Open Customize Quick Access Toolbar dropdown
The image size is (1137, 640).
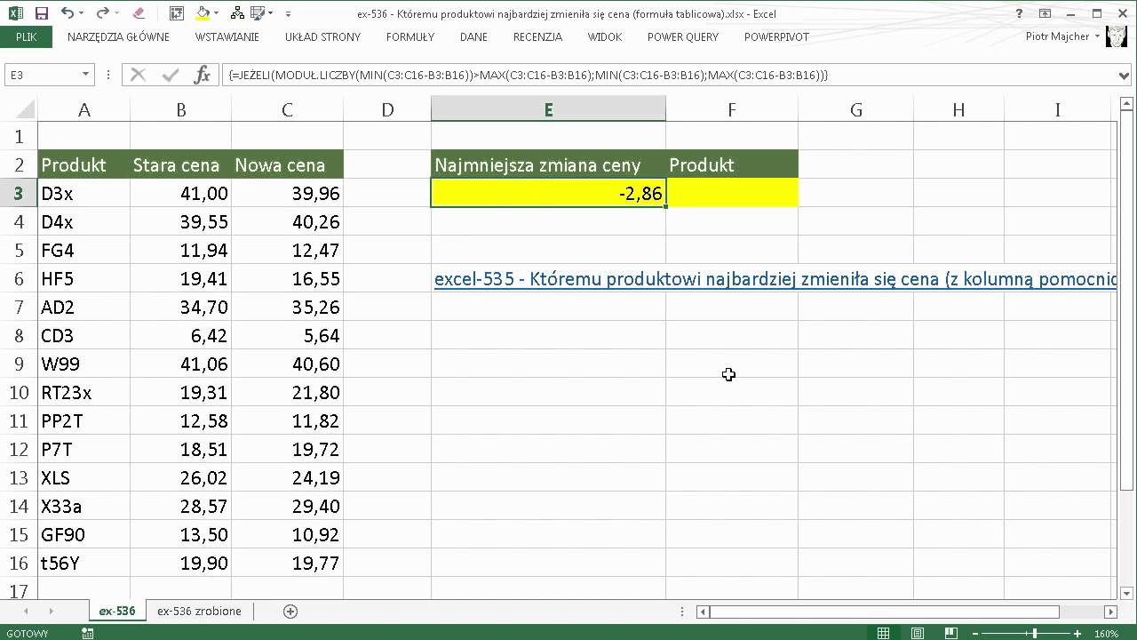(x=289, y=13)
